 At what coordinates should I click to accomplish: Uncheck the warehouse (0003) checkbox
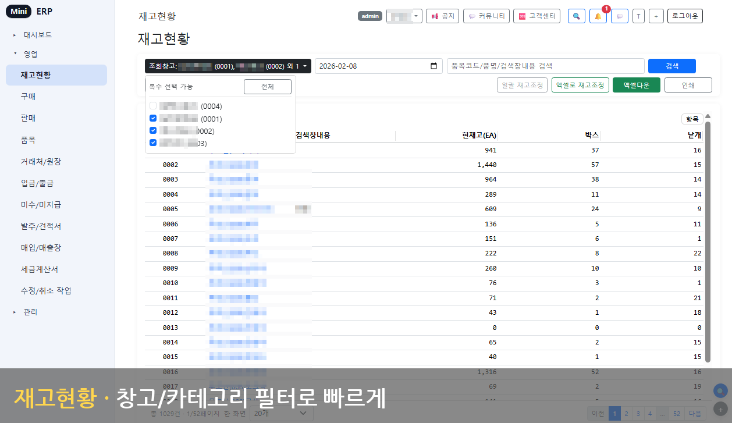[153, 143]
